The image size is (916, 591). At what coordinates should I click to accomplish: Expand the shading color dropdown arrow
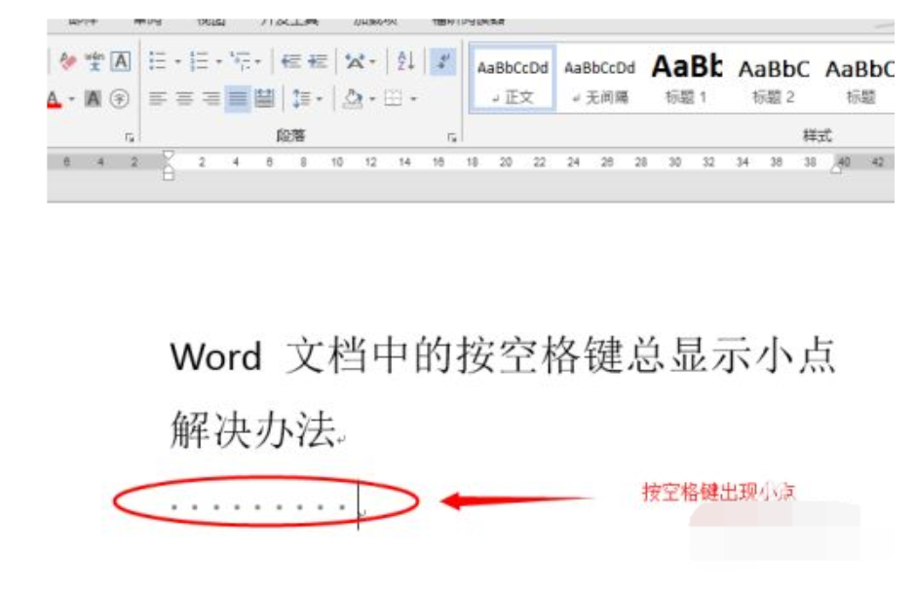(372, 99)
